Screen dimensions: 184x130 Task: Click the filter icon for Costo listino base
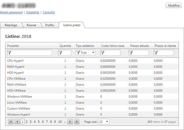pos(102,53)
